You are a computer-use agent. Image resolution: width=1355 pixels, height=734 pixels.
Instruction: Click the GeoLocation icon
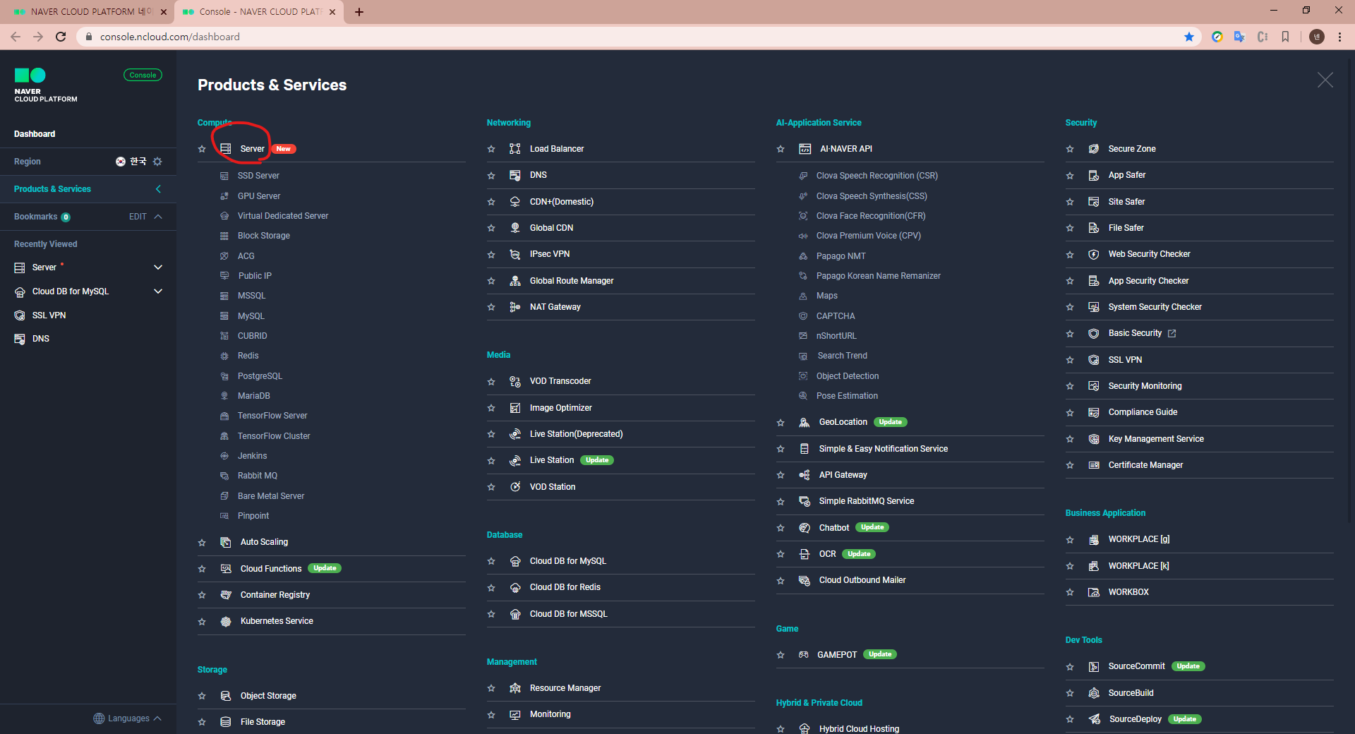[x=805, y=422]
